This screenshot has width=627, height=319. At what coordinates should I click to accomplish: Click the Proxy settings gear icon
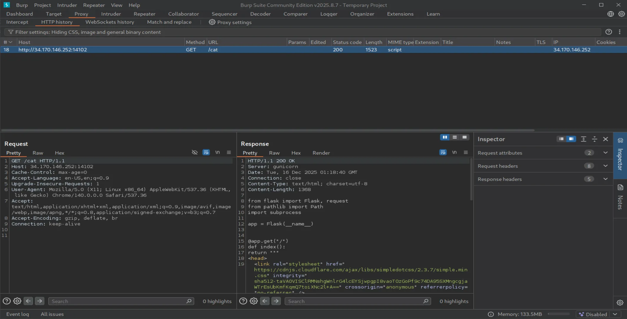212,22
